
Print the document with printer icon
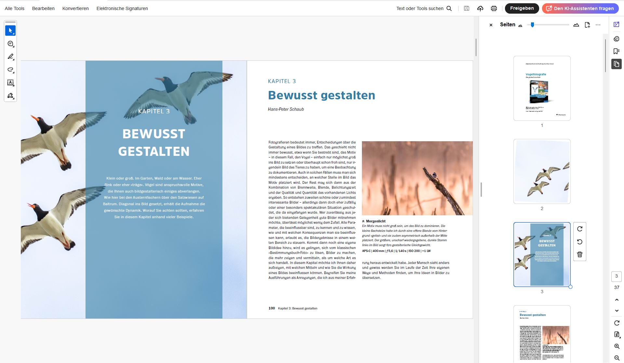(494, 8)
